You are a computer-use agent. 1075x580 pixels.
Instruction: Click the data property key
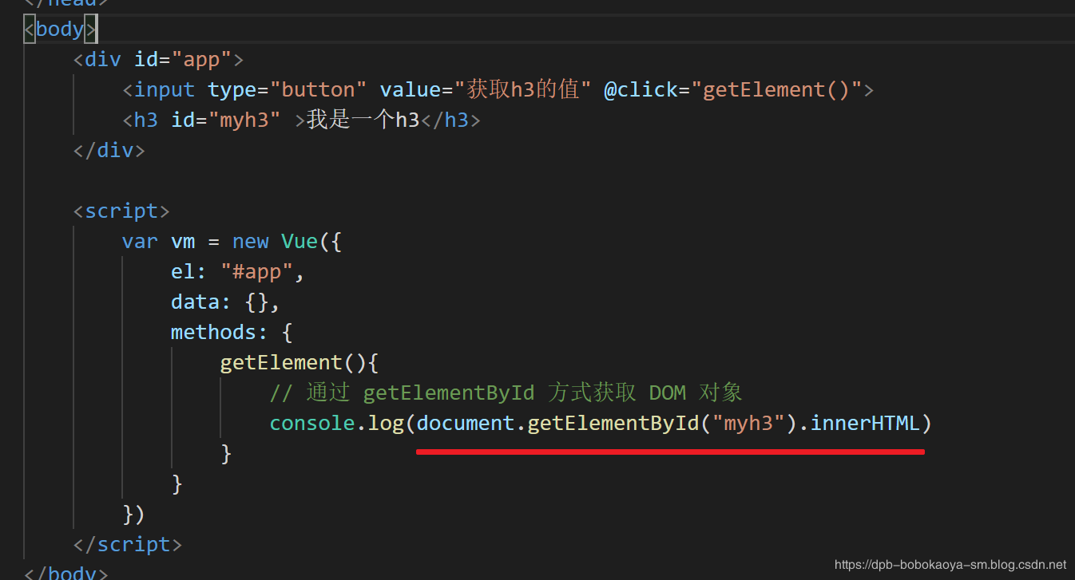tap(195, 302)
